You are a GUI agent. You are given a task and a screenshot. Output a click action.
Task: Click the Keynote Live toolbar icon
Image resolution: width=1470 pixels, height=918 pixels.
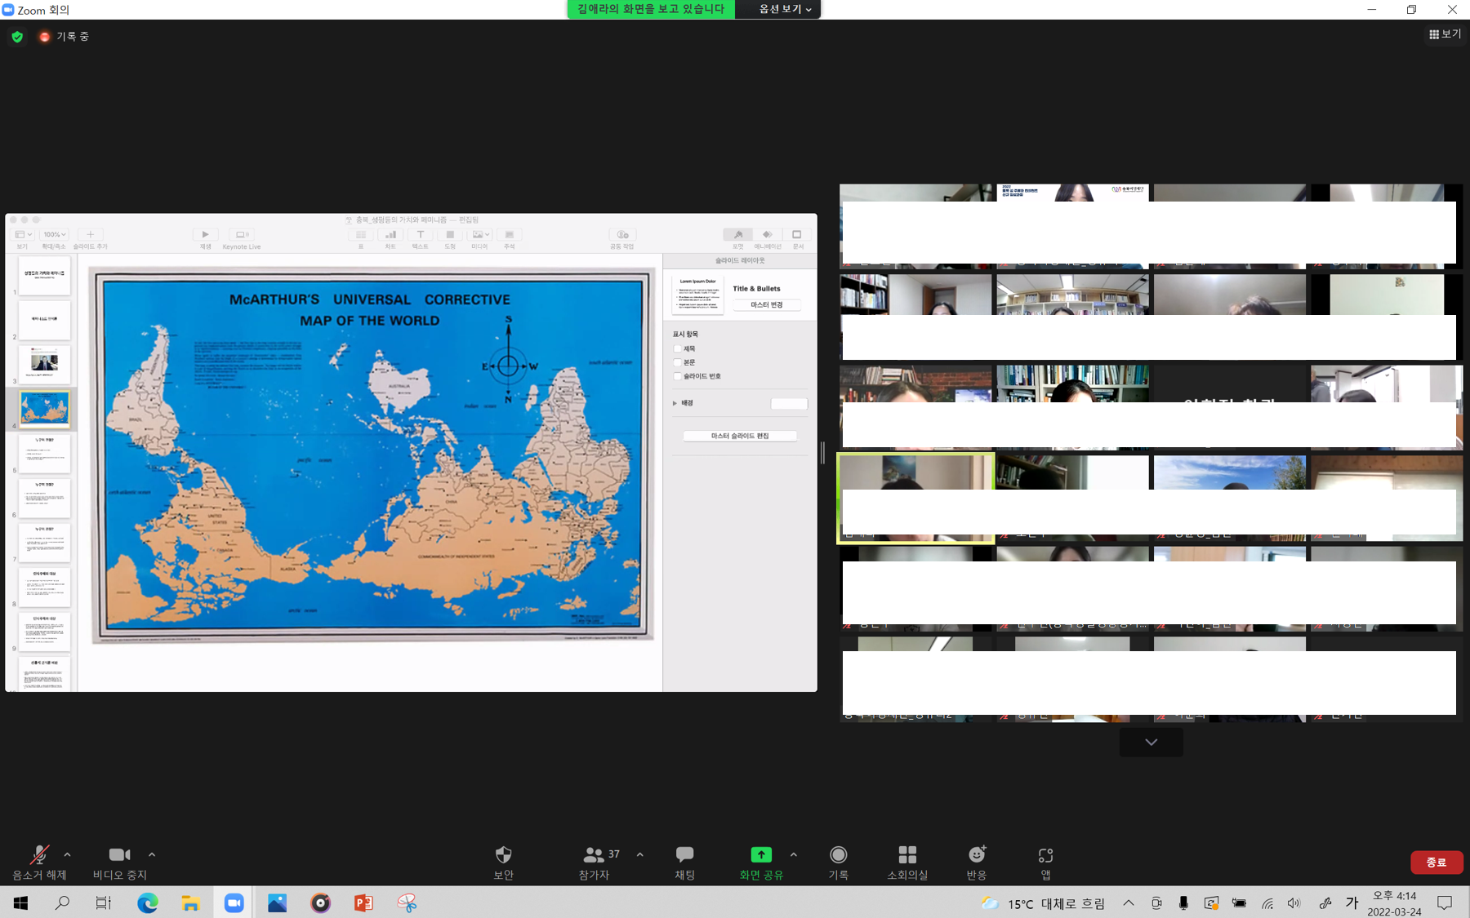[241, 235]
